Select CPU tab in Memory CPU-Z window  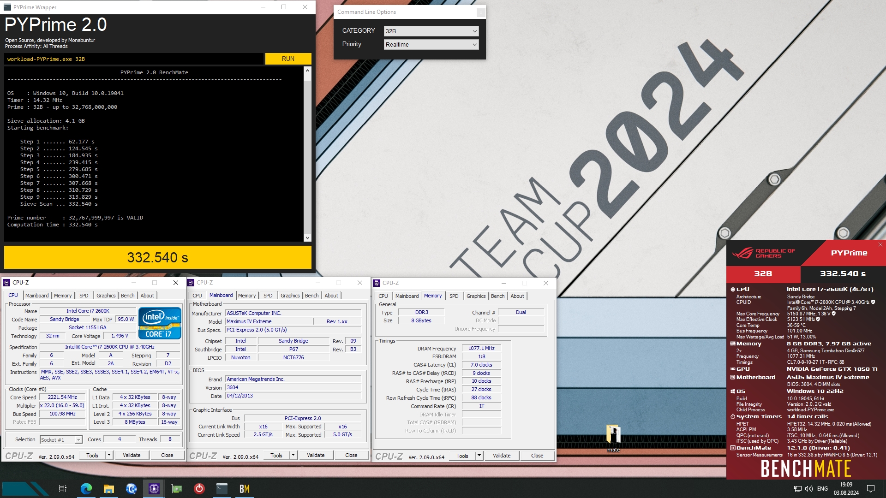(383, 296)
